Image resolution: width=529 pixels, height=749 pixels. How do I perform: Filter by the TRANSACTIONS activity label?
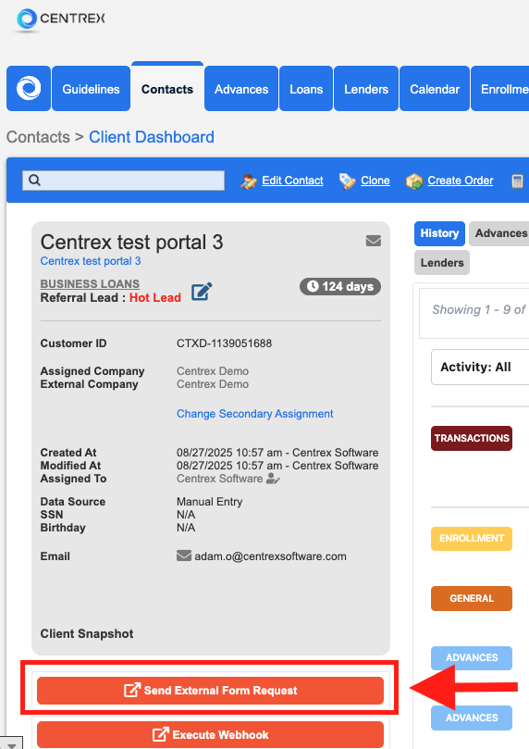[x=472, y=438]
